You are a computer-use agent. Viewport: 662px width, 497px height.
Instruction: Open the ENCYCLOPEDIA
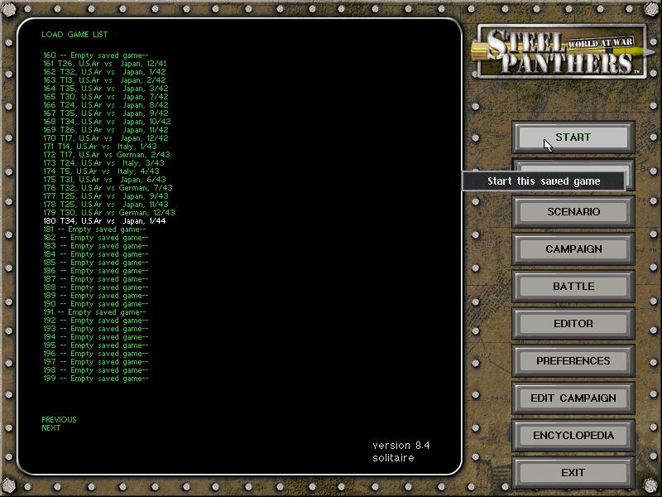coord(573,435)
